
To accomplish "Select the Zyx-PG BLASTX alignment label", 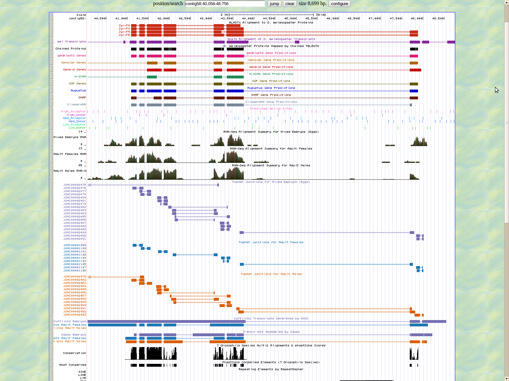I will pos(124,29).
